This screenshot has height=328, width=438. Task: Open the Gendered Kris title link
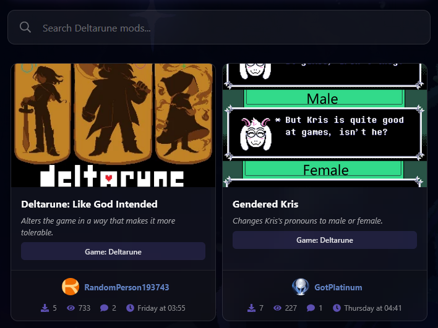[265, 204]
